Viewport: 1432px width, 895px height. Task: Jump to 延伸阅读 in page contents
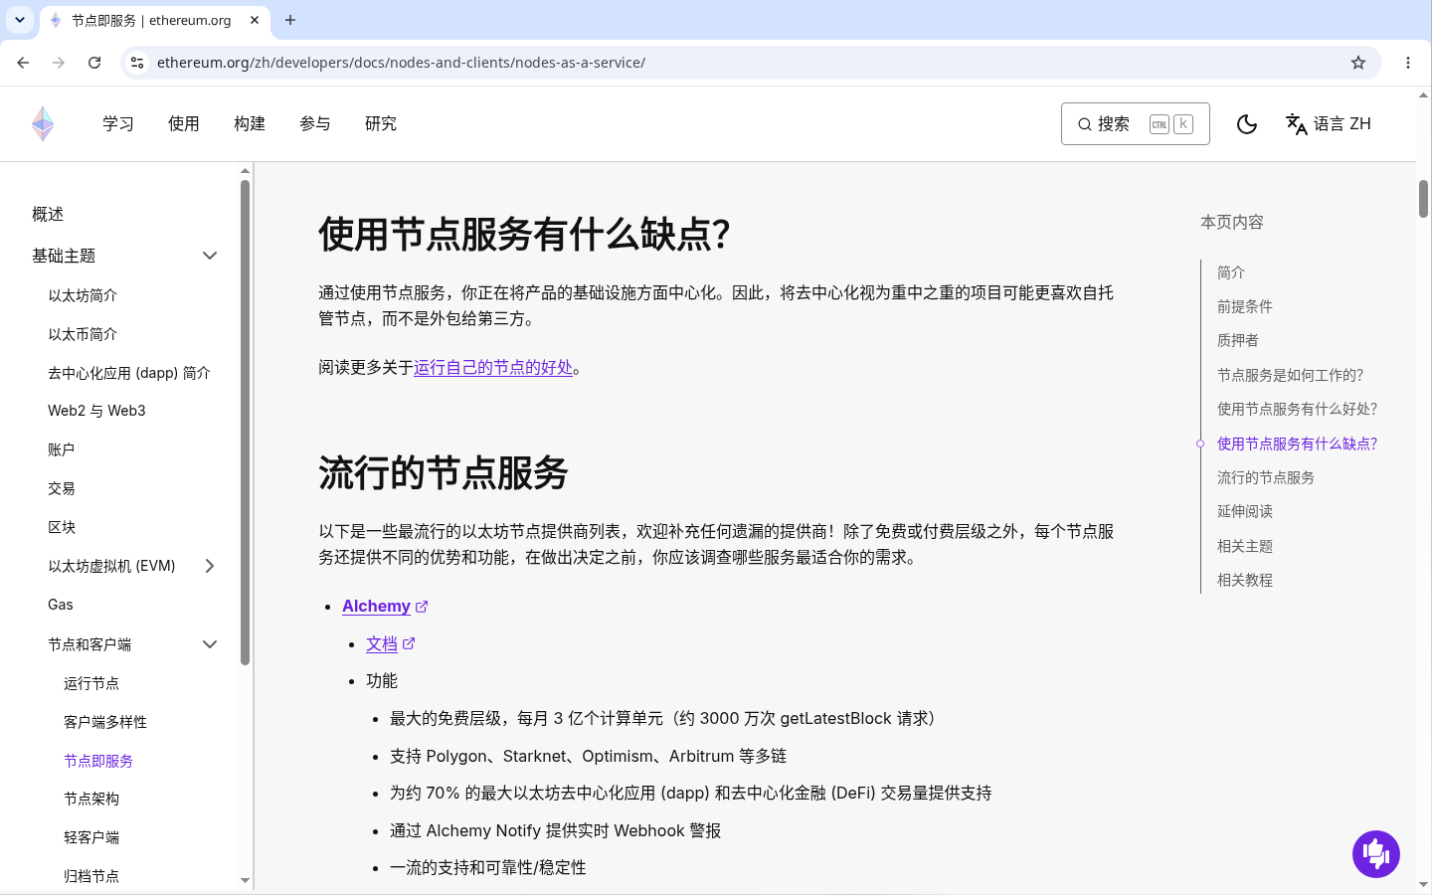1245,511
